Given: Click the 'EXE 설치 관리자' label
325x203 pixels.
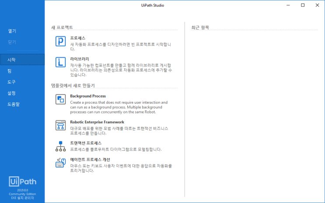Looking at the screenshot, I should (22, 198).
